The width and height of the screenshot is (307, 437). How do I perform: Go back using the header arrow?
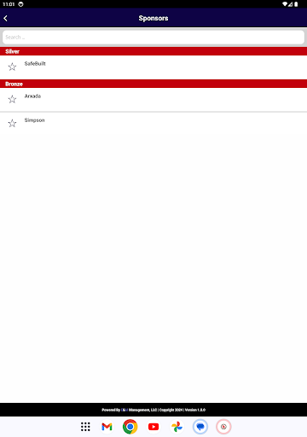pyautogui.click(x=6, y=18)
